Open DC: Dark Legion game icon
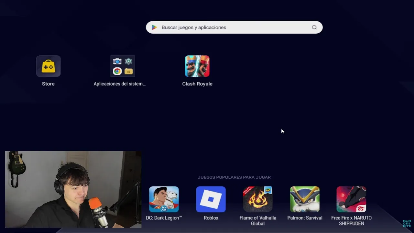 click(x=164, y=199)
